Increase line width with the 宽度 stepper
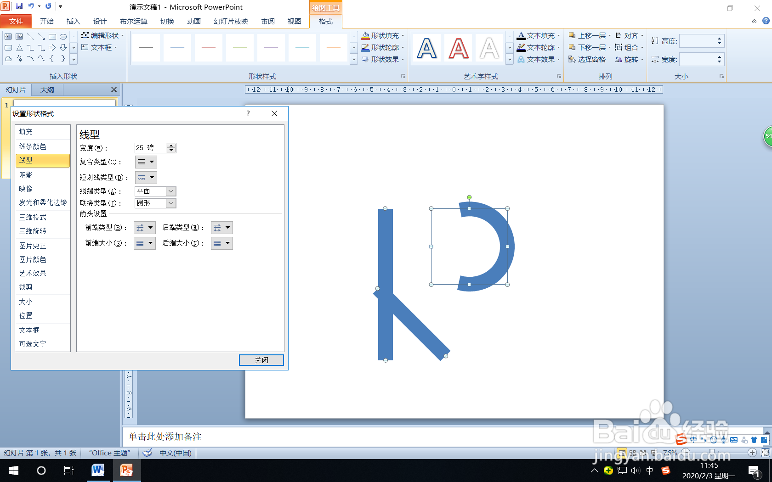The image size is (772, 482). coord(171,146)
